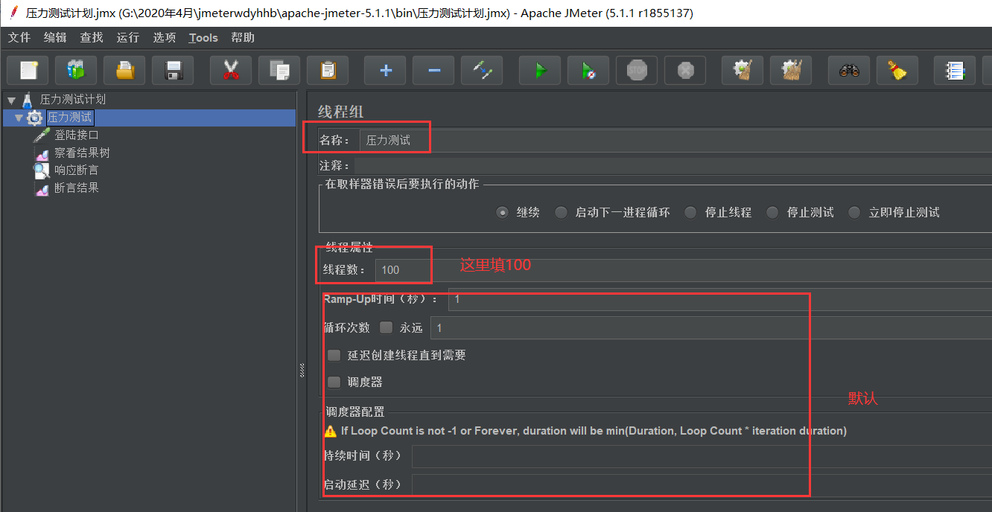Open the Tools menu

pyautogui.click(x=203, y=37)
